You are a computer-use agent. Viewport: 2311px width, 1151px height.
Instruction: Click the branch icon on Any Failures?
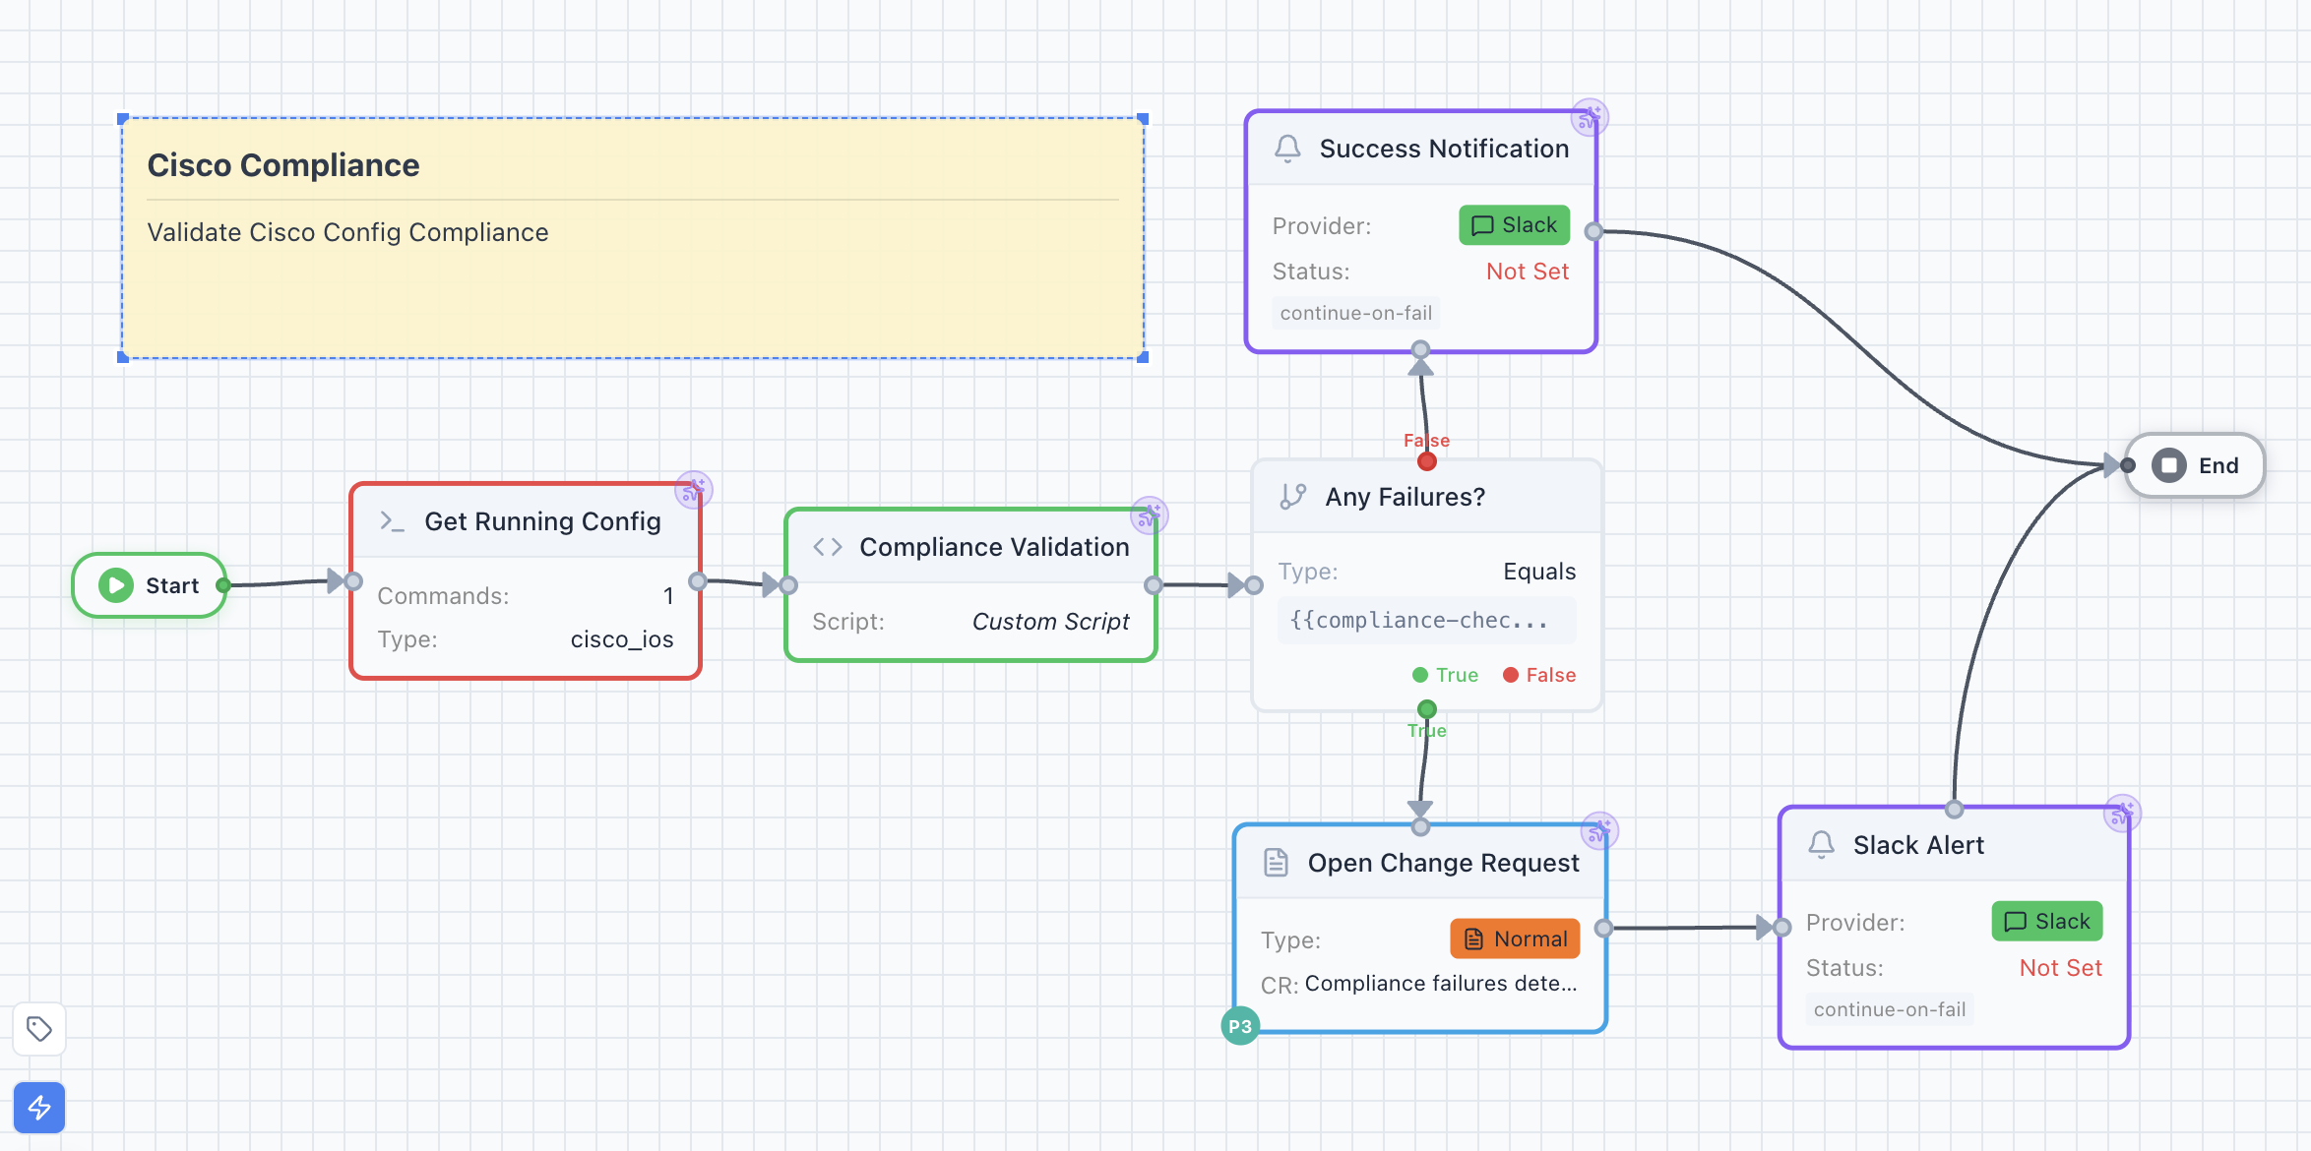[1293, 497]
